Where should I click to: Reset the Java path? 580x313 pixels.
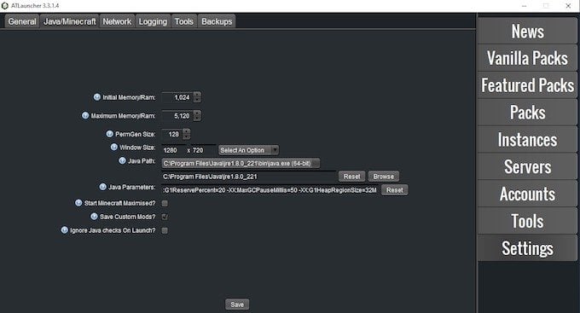coord(351,177)
